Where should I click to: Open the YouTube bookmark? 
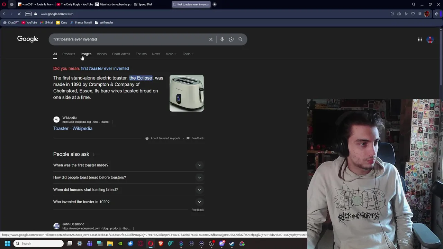coord(29,22)
